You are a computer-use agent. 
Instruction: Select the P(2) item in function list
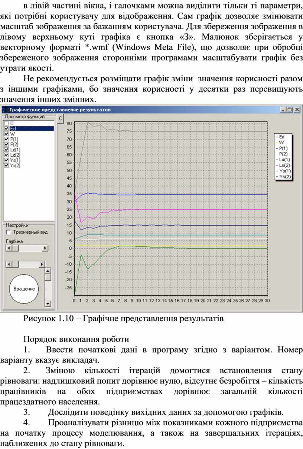14,144
